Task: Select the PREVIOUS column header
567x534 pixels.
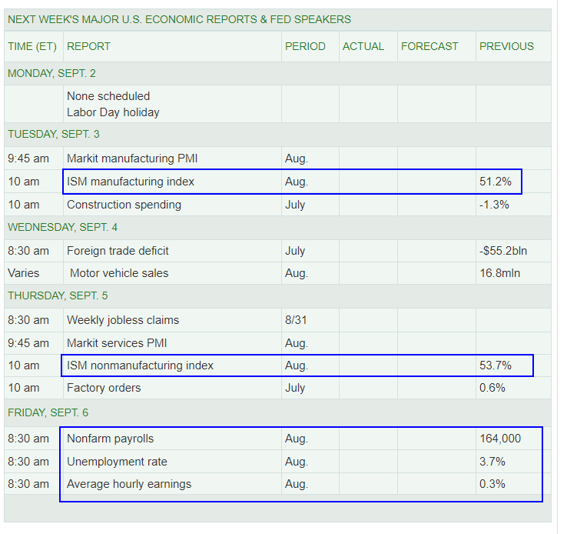Action: coord(506,47)
